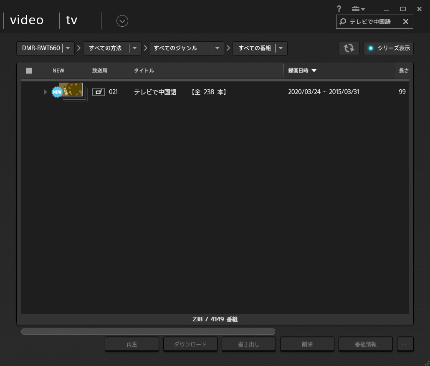Click the NEW badge on the series
This screenshot has height=366, width=430.
click(x=57, y=92)
